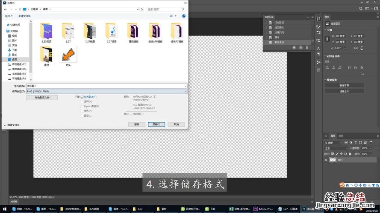Click the 存储到云文档 button
The image size is (380, 213).
click(x=41, y=97)
